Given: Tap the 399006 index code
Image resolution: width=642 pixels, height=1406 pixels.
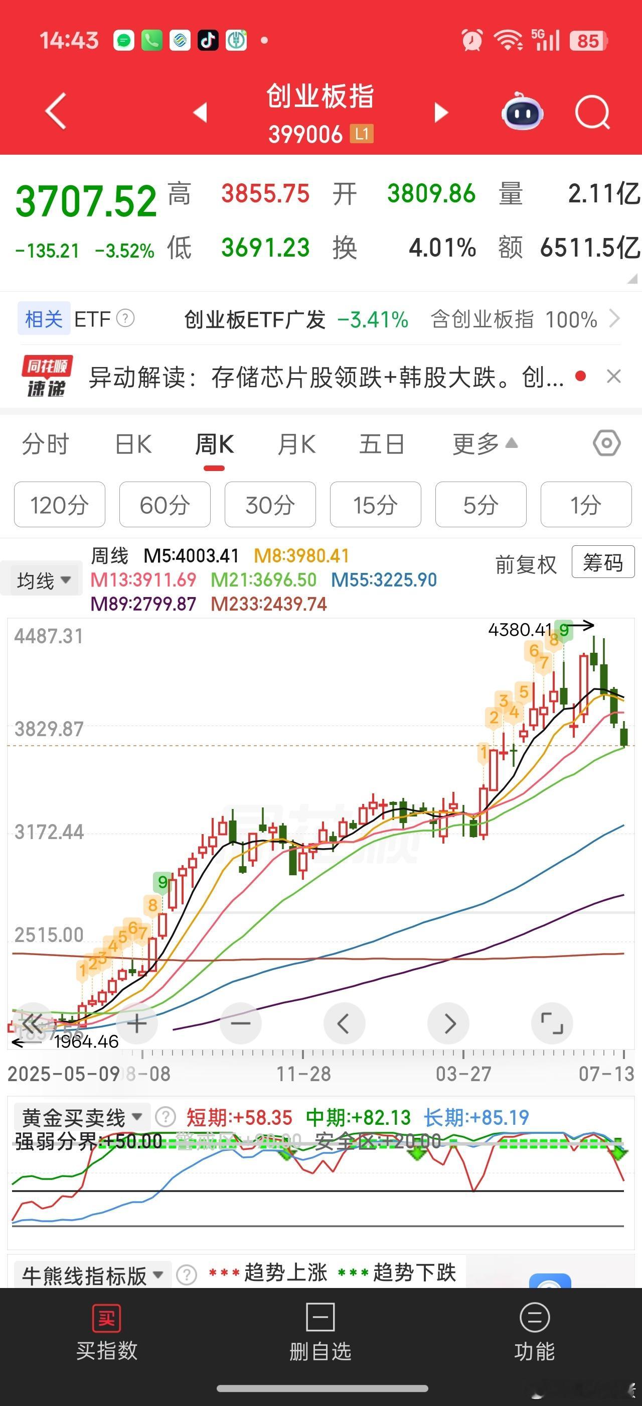Looking at the screenshot, I should pos(305,134).
